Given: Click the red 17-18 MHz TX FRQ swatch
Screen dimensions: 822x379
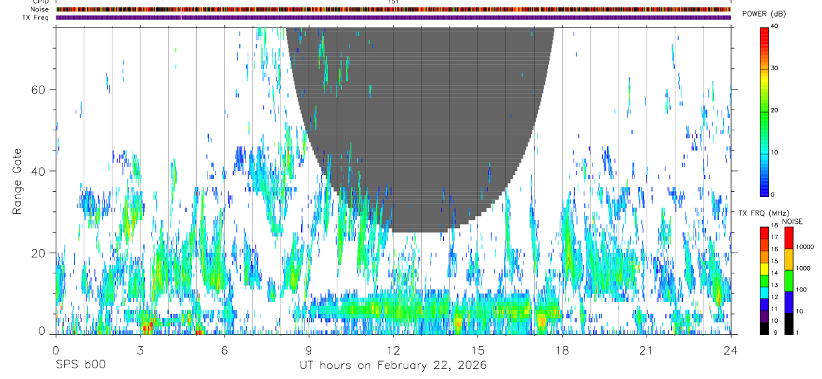Looking at the screenshot, I should click(764, 231).
